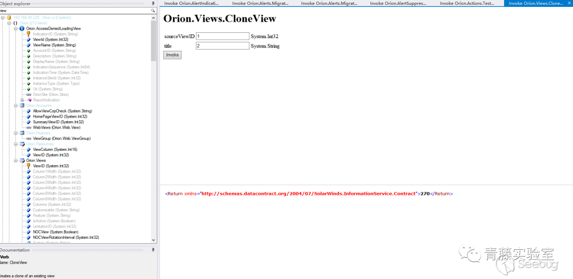Collapse the Orion (212 items) namespace node
Screen dimensions: 573x279
pos(10,23)
